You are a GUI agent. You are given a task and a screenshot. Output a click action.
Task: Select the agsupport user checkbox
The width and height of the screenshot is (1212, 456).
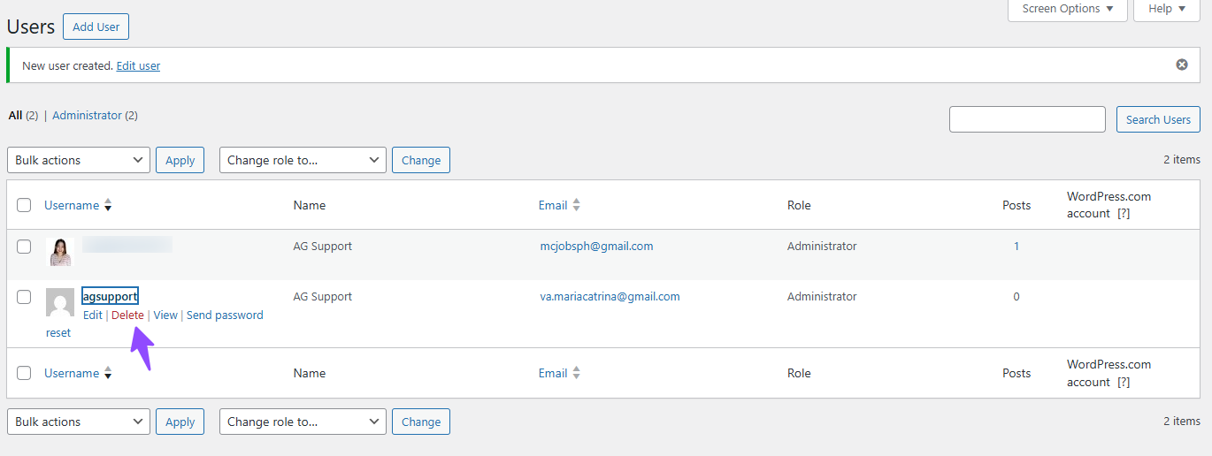point(24,297)
